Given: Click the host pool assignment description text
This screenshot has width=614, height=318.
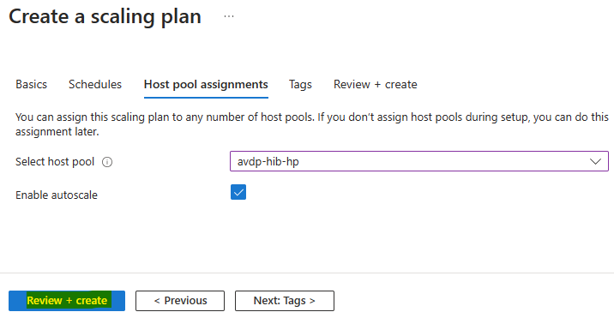Looking at the screenshot, I should [311, 124].
